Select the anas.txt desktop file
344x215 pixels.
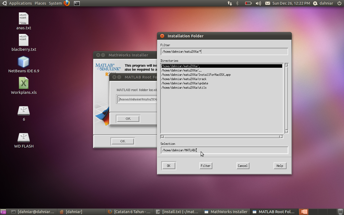coord(24,21)
